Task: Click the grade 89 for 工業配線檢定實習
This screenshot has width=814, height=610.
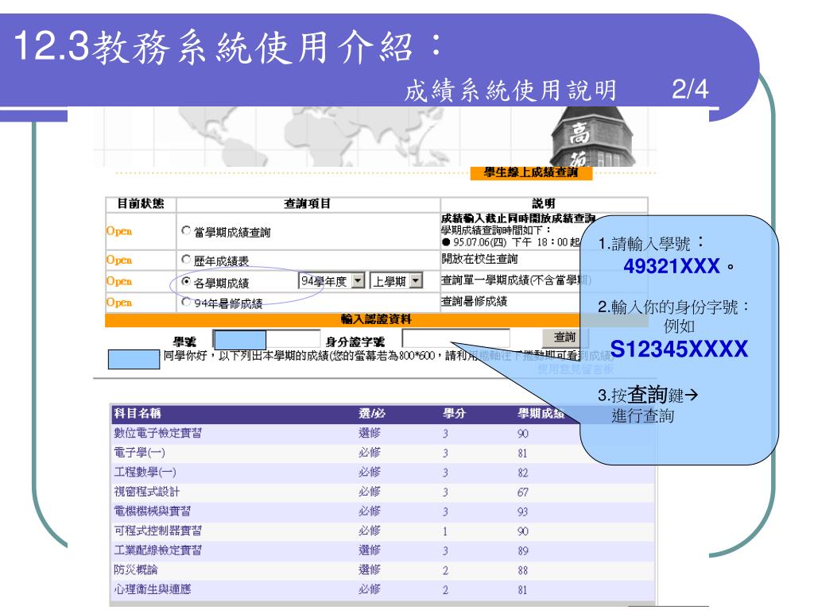Action: point(523,551)
